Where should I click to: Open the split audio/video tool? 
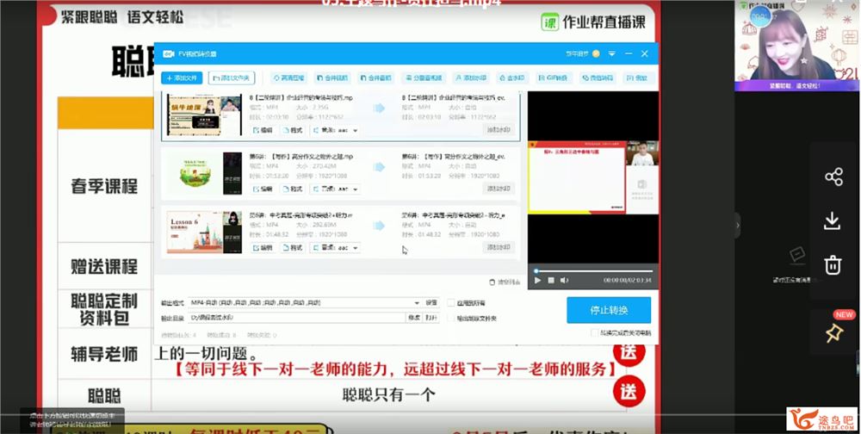click(x=424, y=78)
